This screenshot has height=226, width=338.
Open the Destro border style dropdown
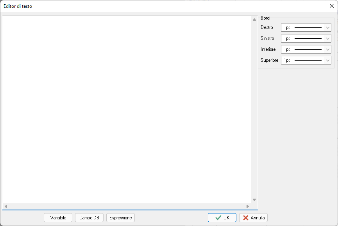click(x=306, y=27)
